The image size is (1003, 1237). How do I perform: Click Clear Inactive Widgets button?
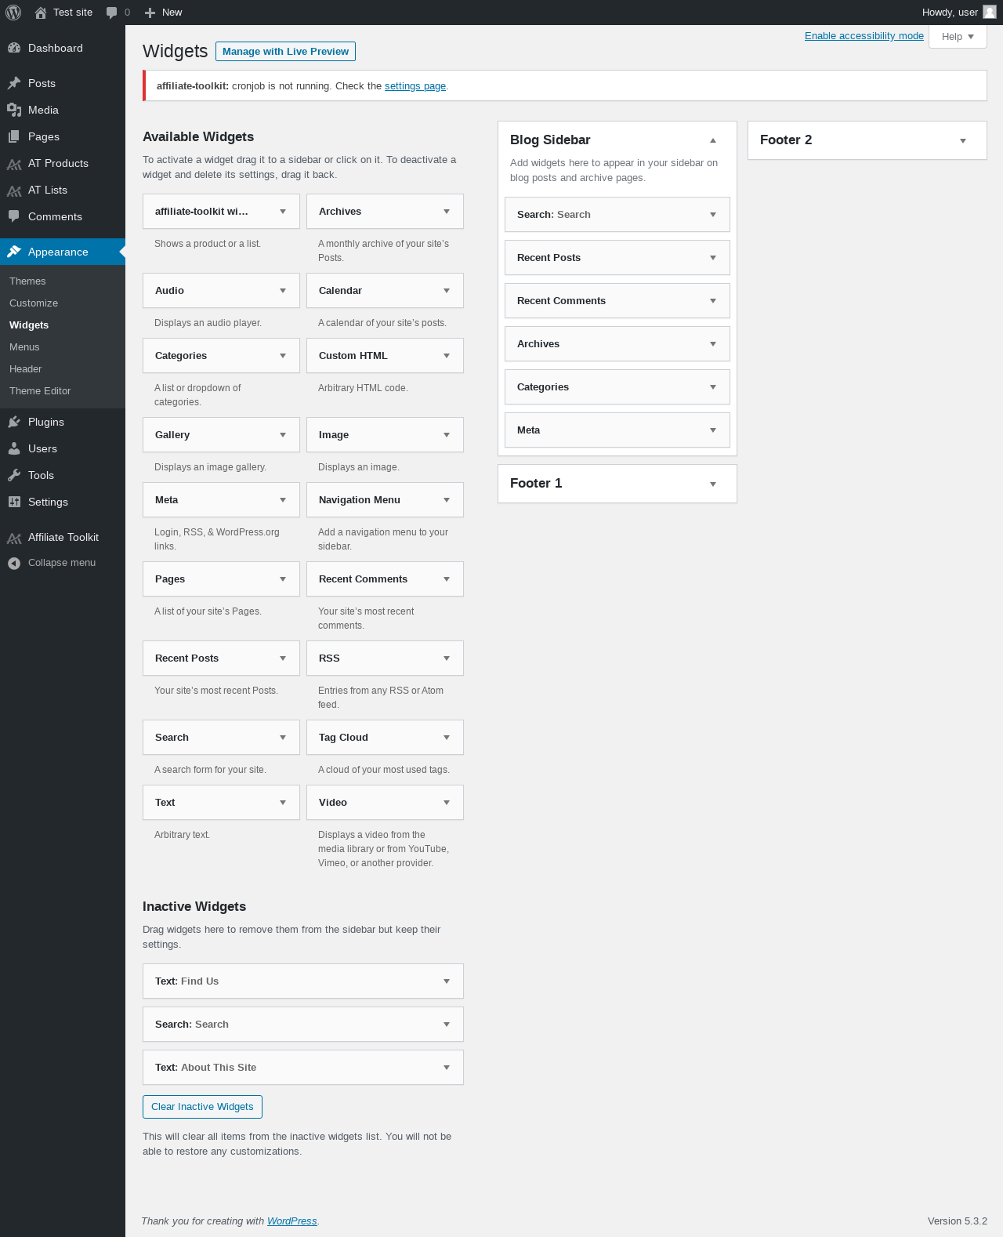click(202, 1107)
